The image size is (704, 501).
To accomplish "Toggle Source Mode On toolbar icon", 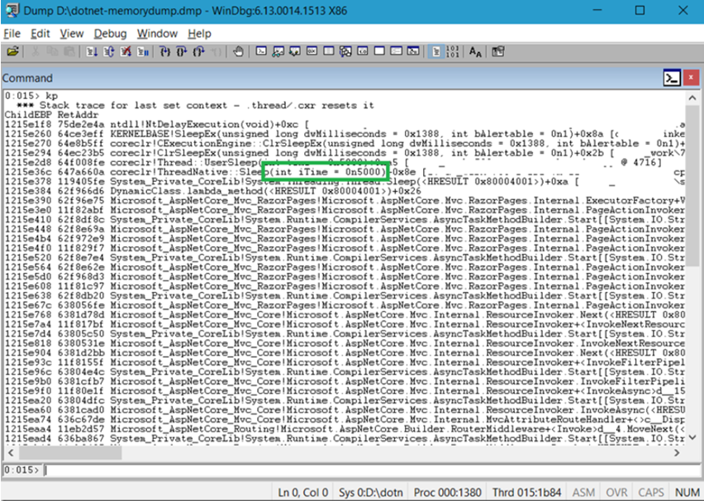I will pos(436,52).
